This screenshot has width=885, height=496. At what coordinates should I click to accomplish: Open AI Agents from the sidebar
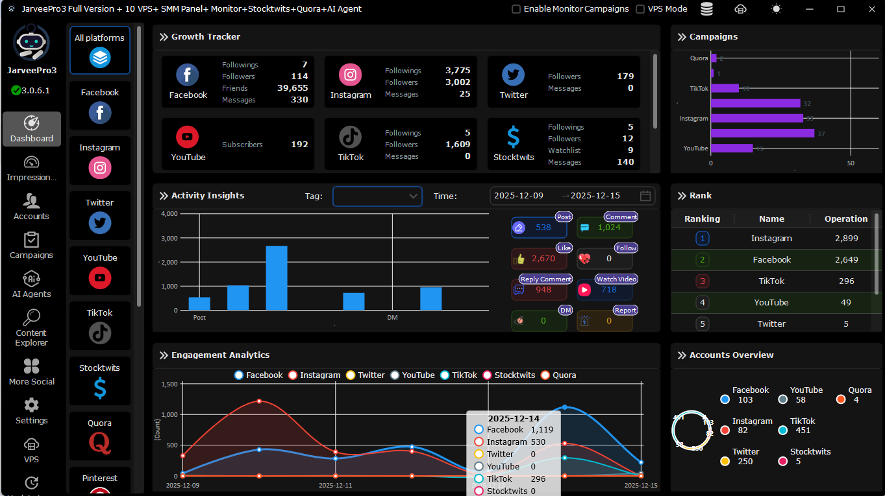point(31,285)
